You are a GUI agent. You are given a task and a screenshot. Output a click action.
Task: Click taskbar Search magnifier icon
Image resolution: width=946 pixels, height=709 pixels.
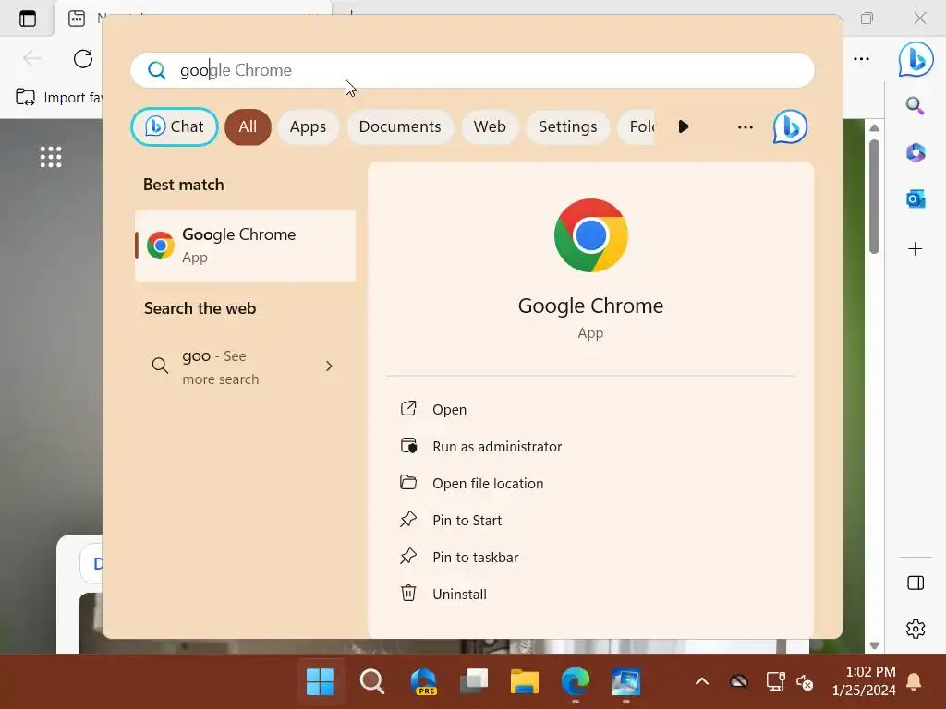pyautogui.click(x=371, y=682)
